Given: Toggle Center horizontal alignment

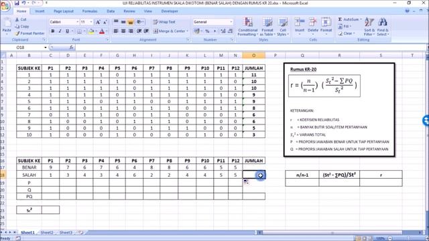Looking at the screenshot, I should pos(123,31).
